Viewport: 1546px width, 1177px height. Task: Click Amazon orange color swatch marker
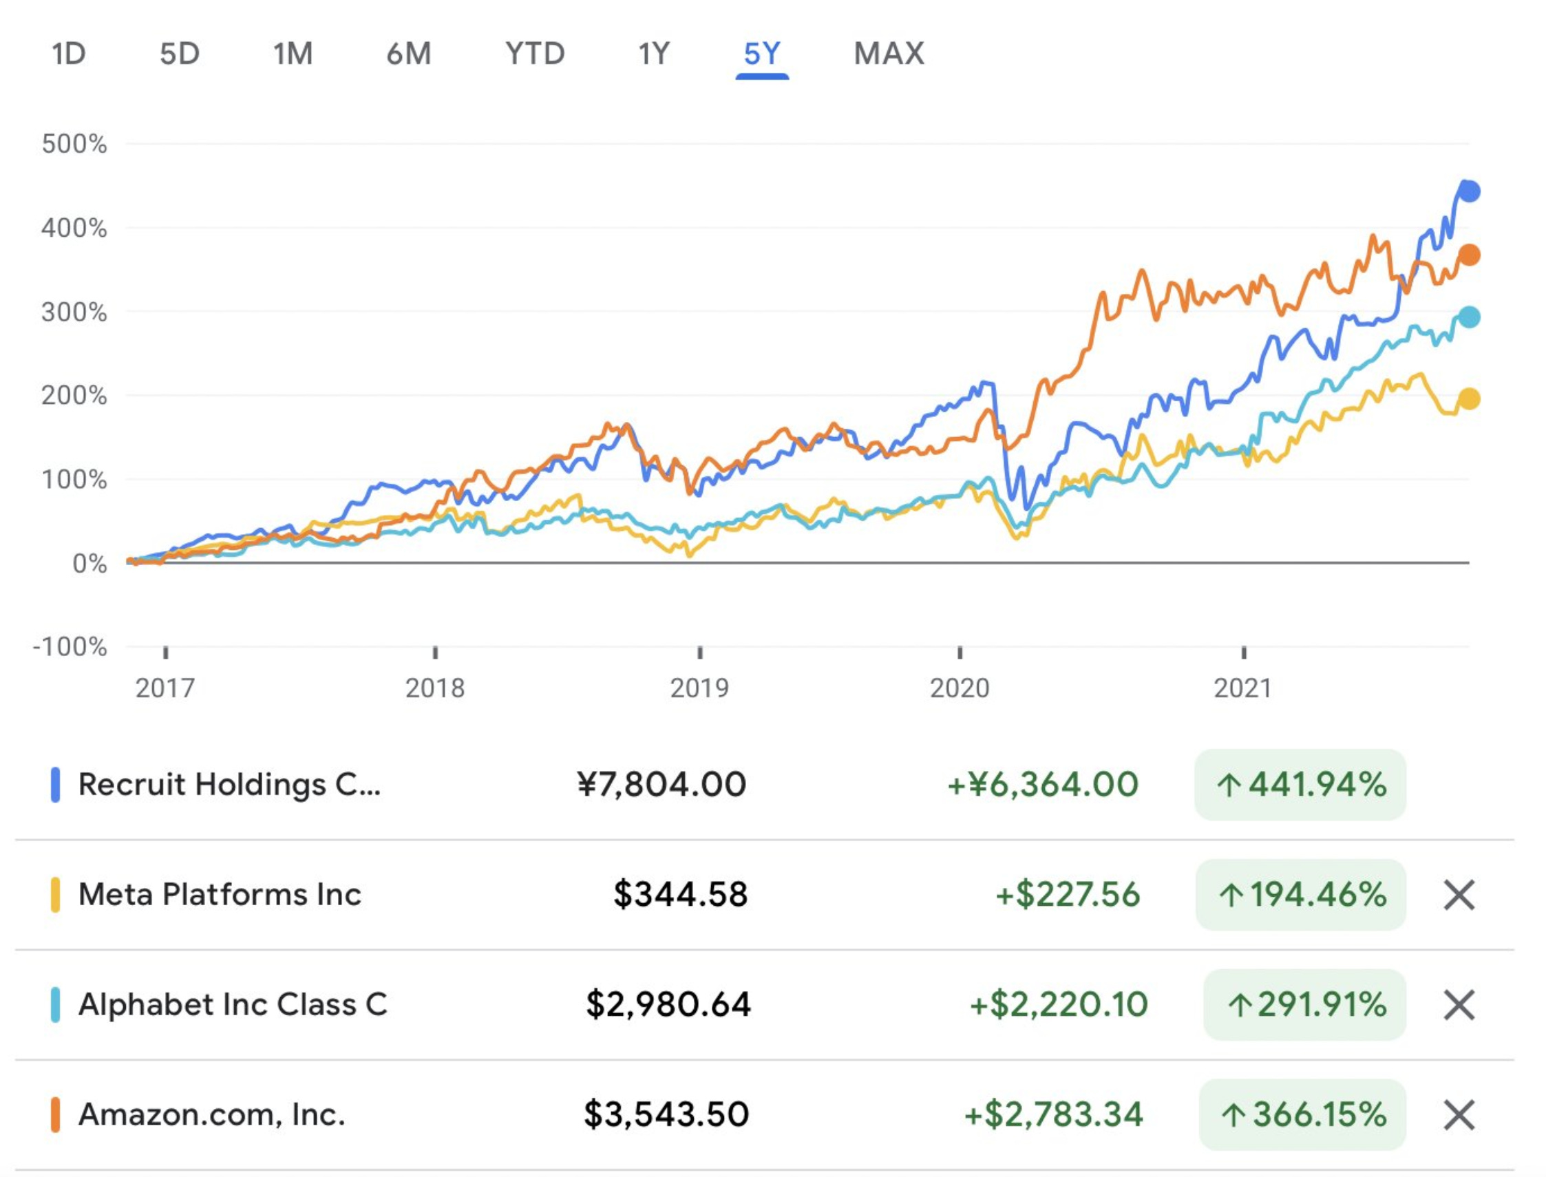[x=55, y=1114]
